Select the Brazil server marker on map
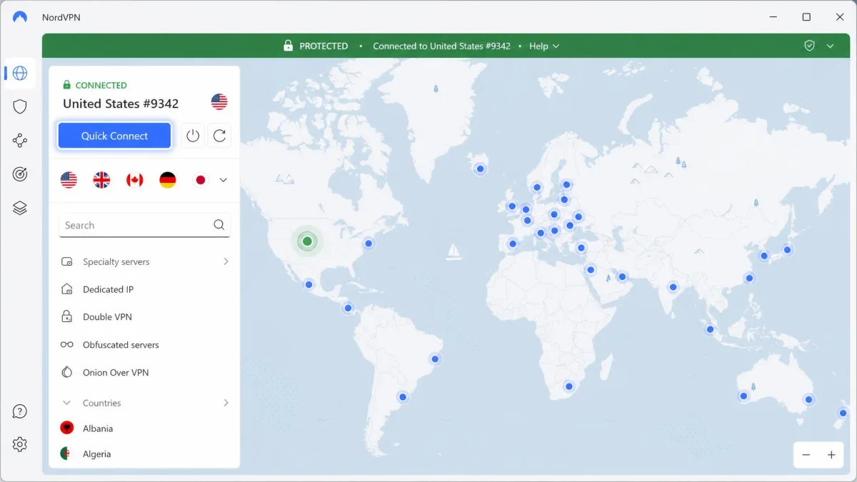 tap(434, 358)
